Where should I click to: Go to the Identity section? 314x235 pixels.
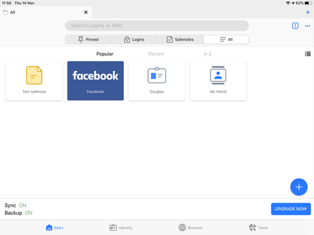click(121, 228)
